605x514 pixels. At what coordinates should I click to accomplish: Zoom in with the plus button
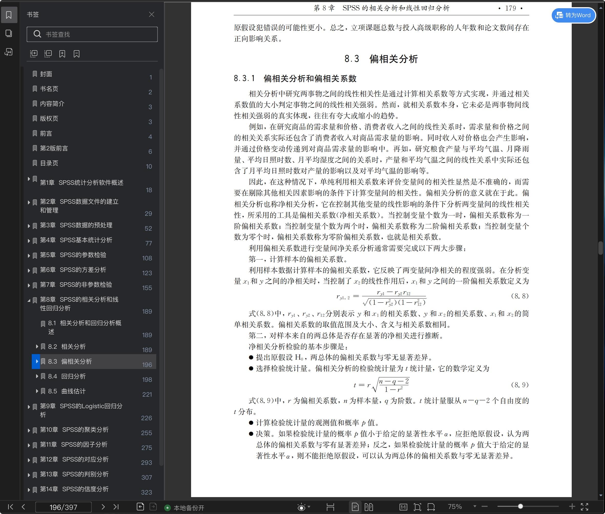[572, 507]
